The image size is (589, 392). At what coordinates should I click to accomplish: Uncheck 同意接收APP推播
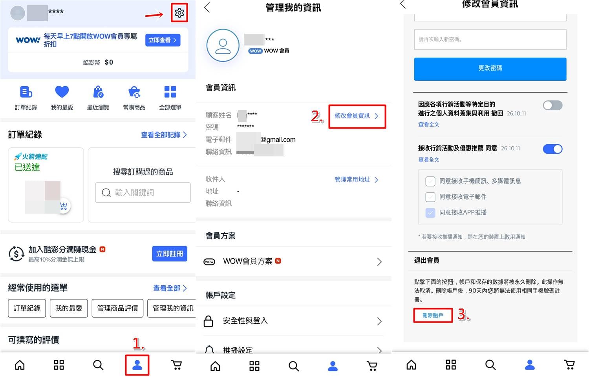[430, 212]
